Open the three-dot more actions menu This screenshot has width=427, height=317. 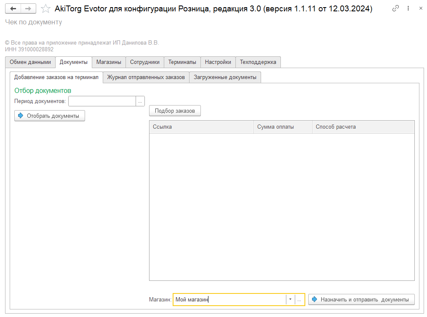tap(408, 8)
